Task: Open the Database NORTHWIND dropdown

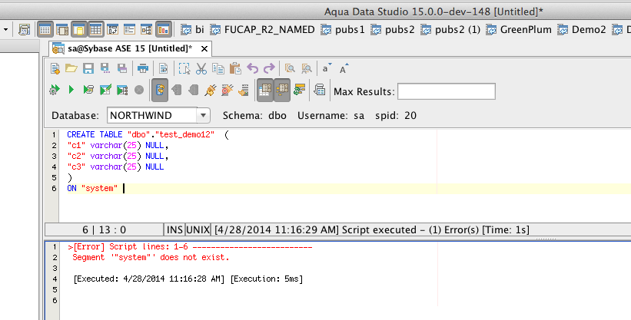Action: click(x=203, y=116)
